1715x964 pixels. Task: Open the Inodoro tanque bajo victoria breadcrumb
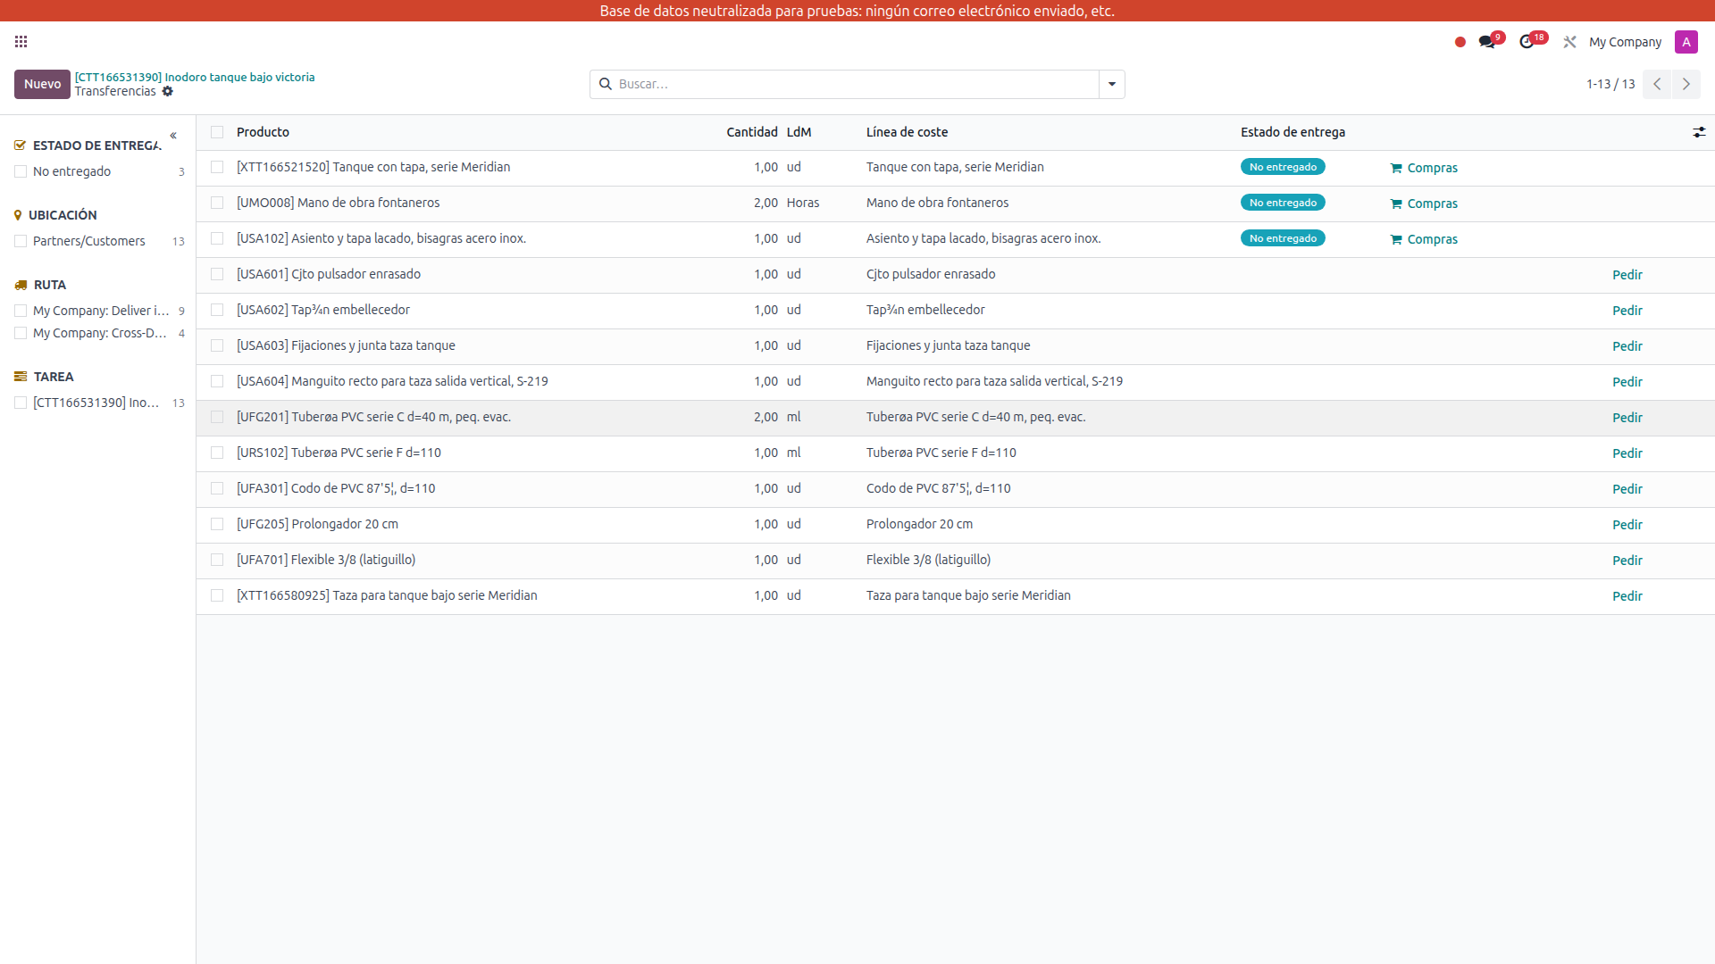point(195,77)
